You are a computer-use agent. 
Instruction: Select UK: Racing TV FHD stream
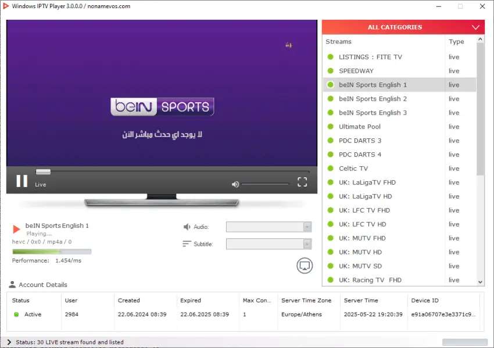point(399,279)
